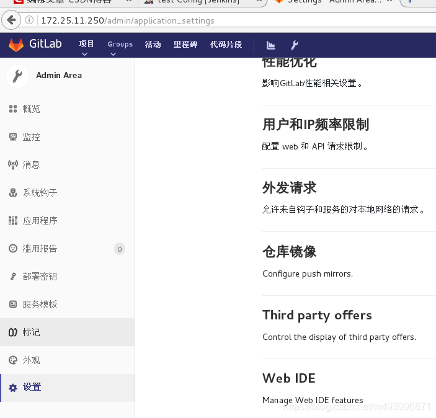Open the 标记 sidebar item
Image resolution: width=436 pixels, height=418 pixels.
[67, 332]
